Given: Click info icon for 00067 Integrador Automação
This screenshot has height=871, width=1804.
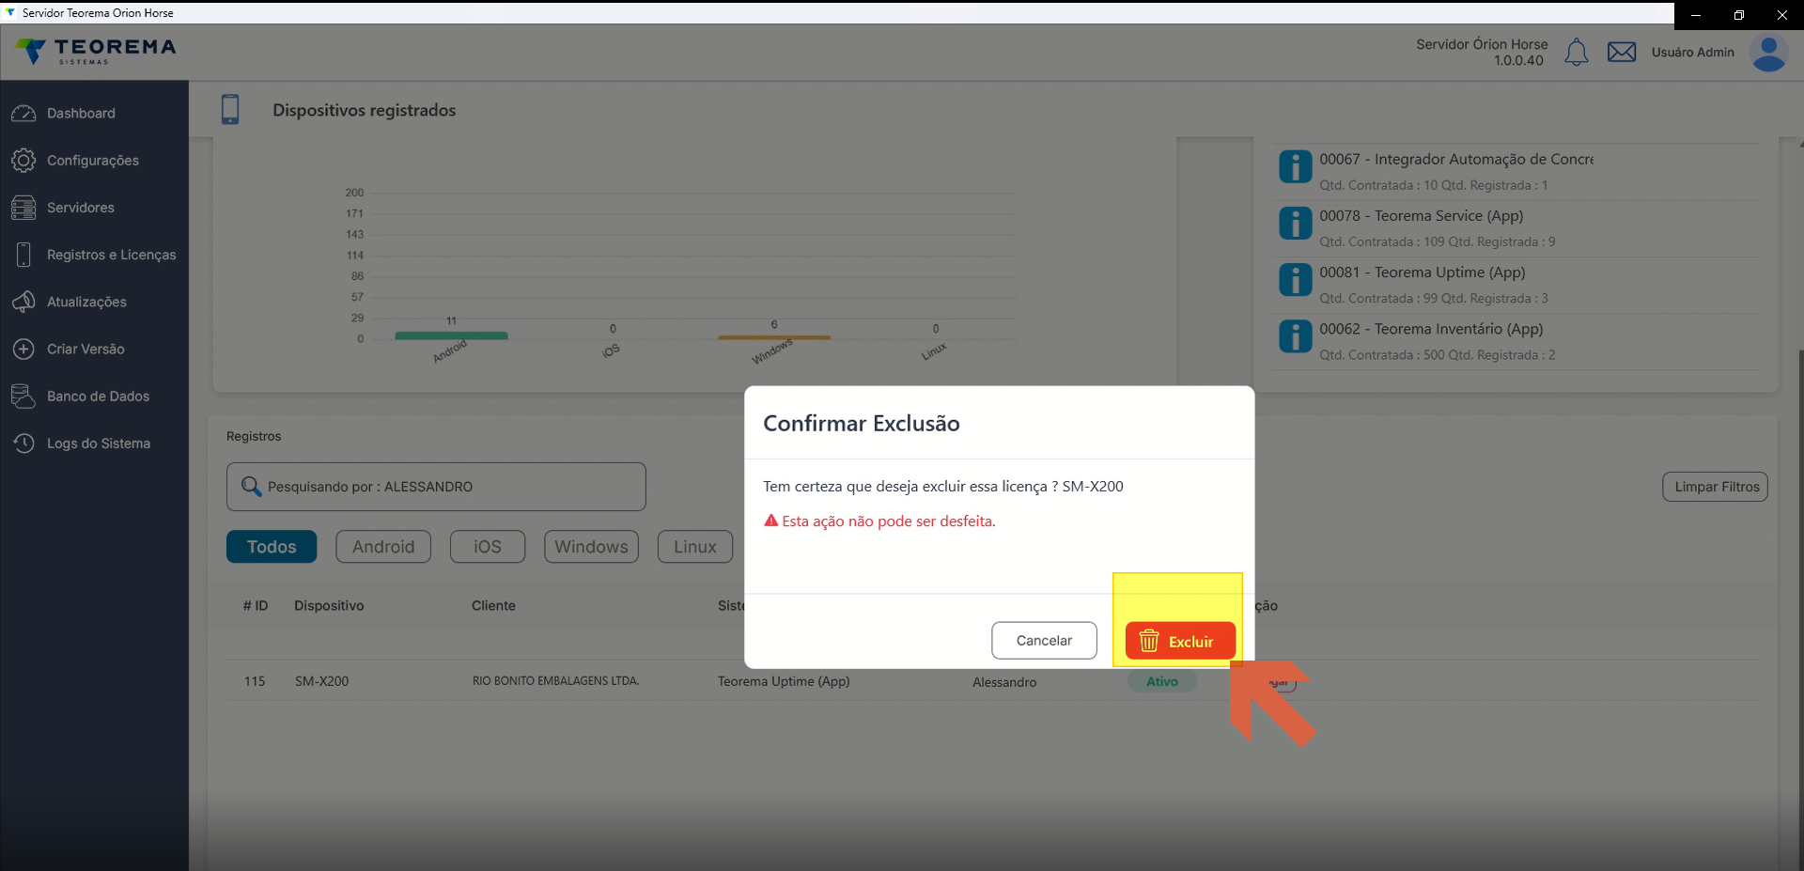Looking at the screenshot, I should (1295, 166).
